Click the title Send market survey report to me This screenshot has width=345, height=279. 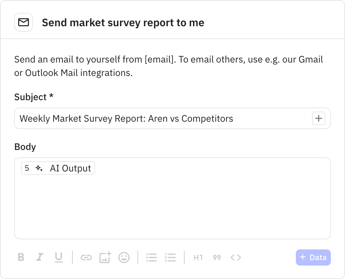[123, 23]
